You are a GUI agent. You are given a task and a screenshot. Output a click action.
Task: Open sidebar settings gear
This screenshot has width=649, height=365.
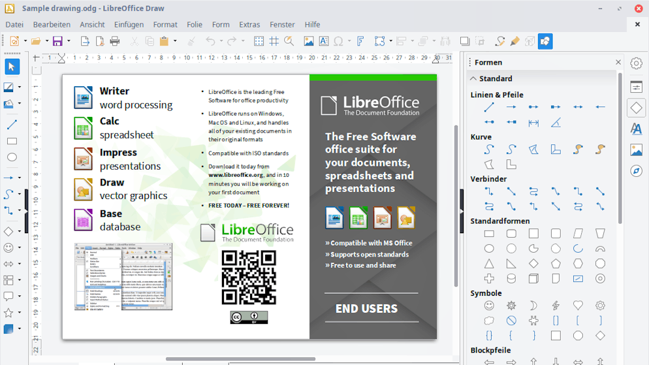point(636,63)
